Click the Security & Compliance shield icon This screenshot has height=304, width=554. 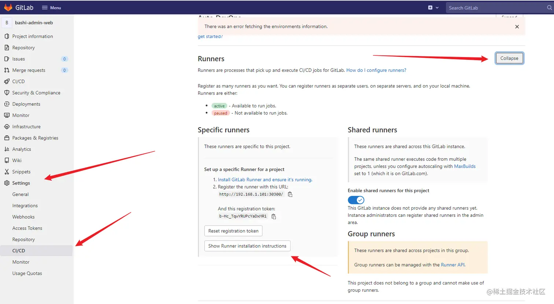click(7, 93)
